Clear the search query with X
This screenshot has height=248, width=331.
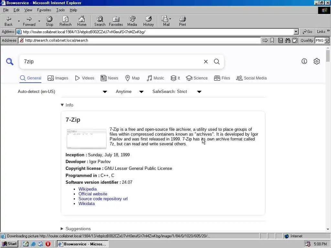206,62
